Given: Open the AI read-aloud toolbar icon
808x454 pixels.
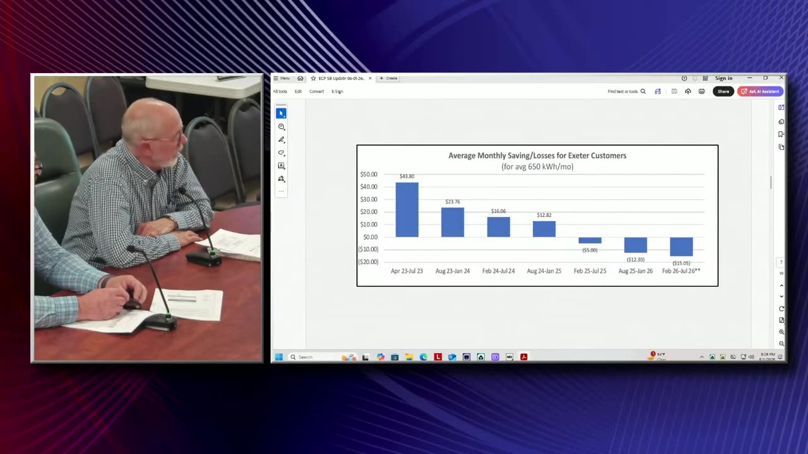Looking at the screenshot, I should pyautogui.click(x=658, y=91).
